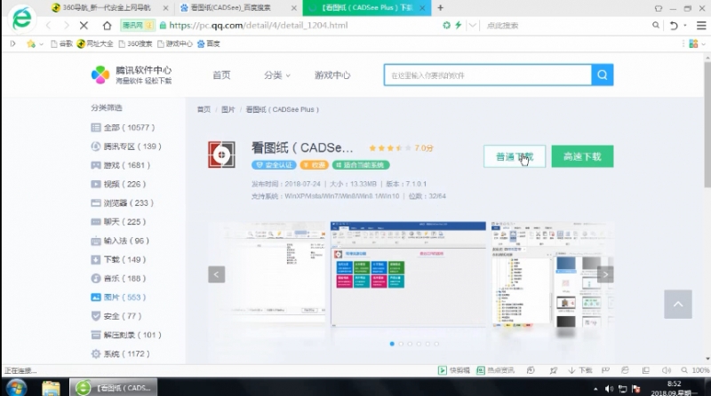The height and width of the screenshot is (396, 711).
Task: Select the 系统 (1172) category
Action: (x=120, y=354)
